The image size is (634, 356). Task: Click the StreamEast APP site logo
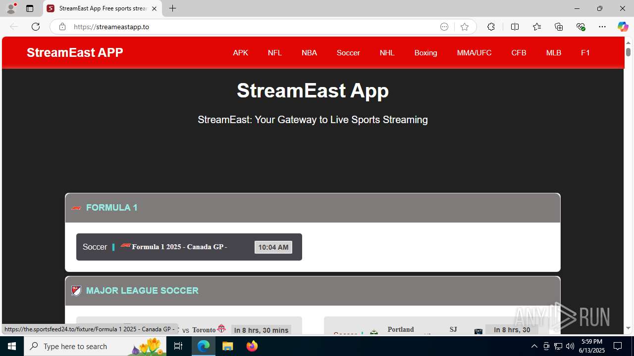pyautogui.click(x=75, y=52)
